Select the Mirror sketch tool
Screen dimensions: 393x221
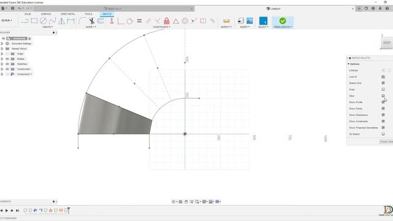(x=61, y=21)
